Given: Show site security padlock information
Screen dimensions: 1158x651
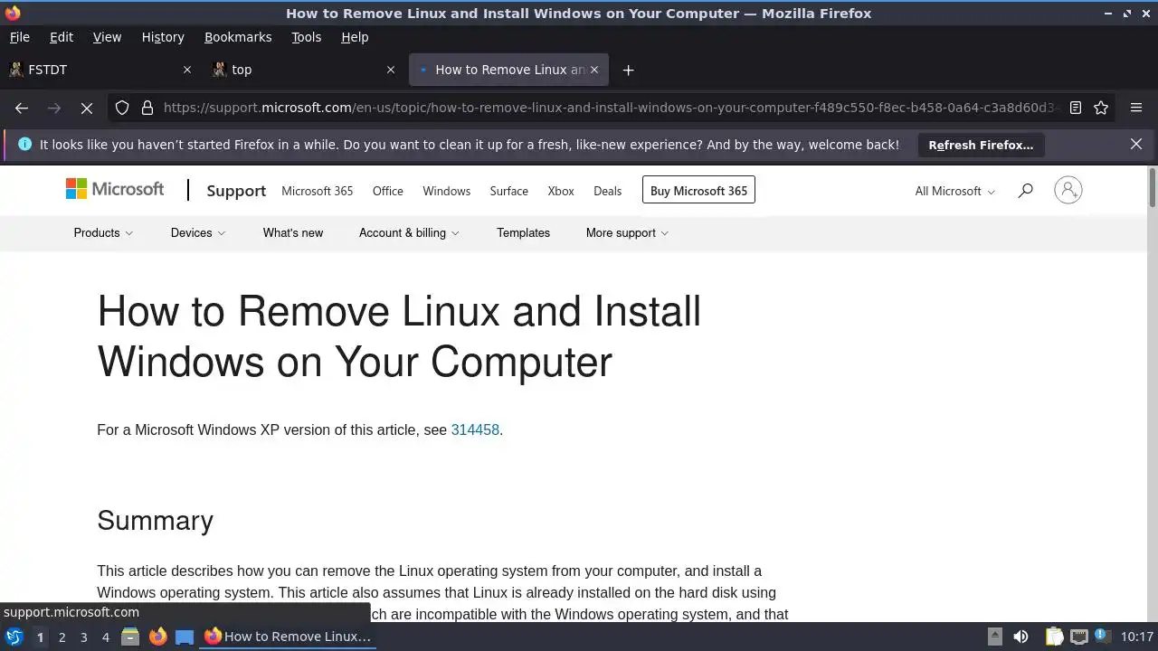Looking at the screenshot, I should coord(147,108).
